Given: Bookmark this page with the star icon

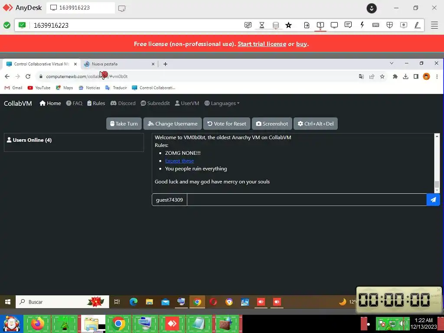Looking at the screenshot, I should point(382,76).
